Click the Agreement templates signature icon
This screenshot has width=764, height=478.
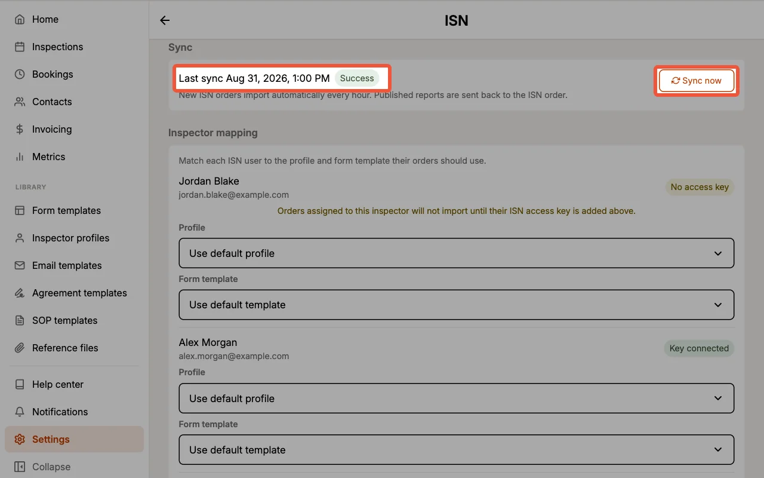coord(20,293)
